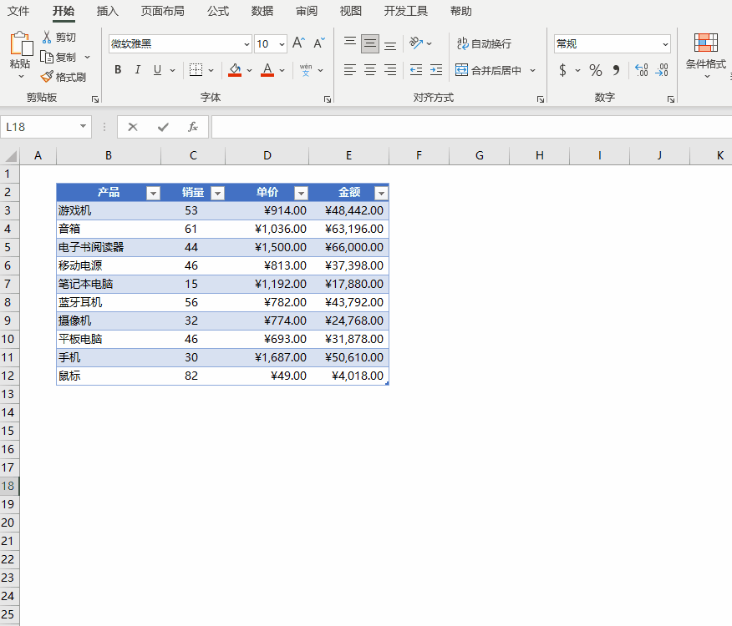Image resolution: width=732 pixels, height=626 pixels.
Task: Open filter dropdown for 销量 column
Action: click(x=217, y=193)
